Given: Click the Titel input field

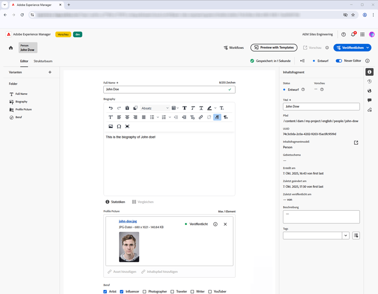Looking at the screenshot, I should point(321,106).
